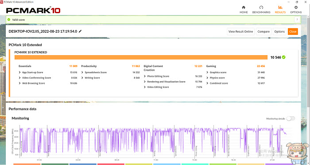Expand Web Browsing Score
The image size is (310, 165).
[x=19, y=83]
